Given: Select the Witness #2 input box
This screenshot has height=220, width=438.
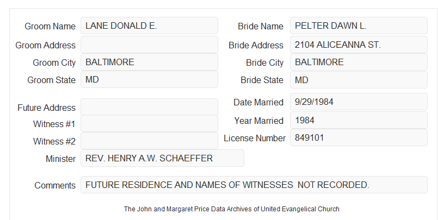Looking at the screenshot, I should pos(149,141).
